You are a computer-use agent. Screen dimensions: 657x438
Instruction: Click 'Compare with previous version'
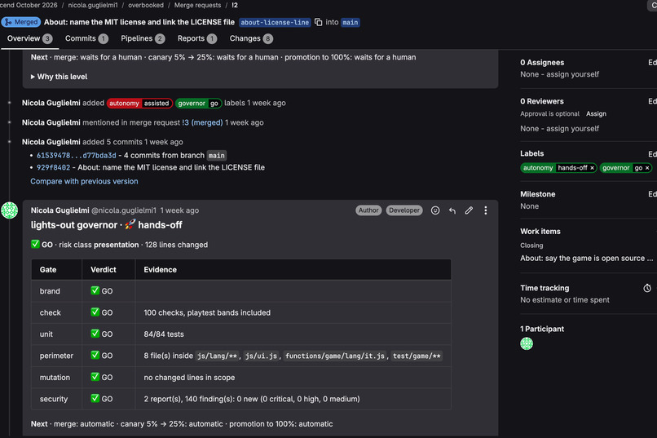click(x=84, y=182)
